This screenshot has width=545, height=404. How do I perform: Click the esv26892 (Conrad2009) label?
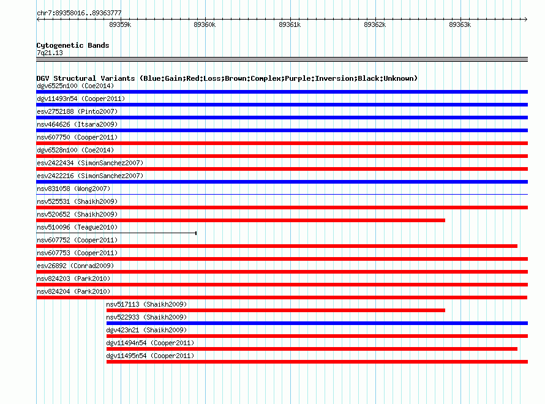(75, 266)
